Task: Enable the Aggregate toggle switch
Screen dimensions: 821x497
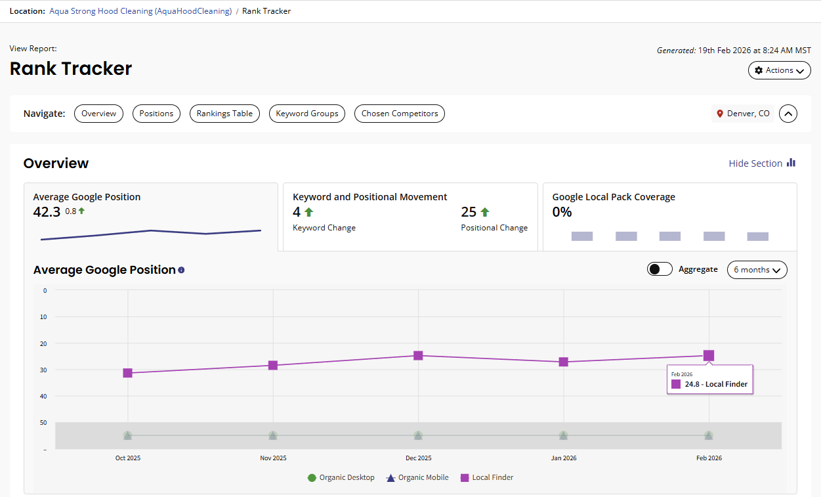Action: coord(660,269)
